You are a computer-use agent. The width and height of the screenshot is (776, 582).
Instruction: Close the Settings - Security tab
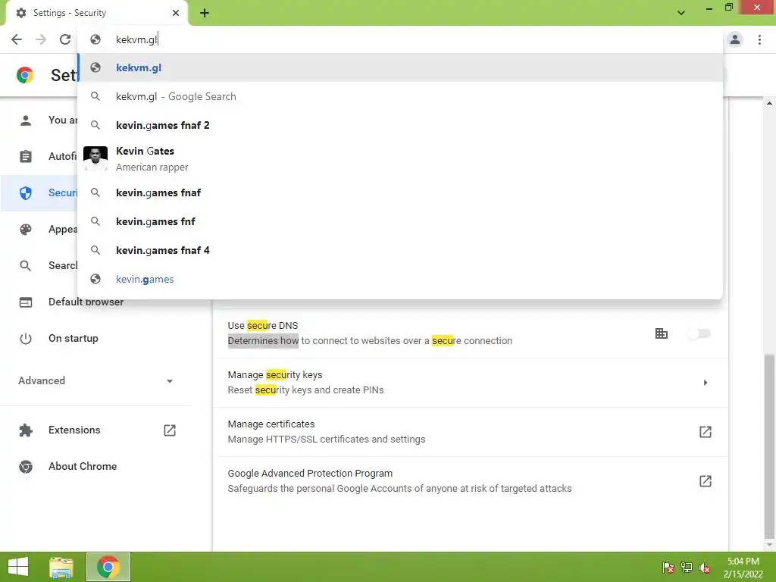tap(176, 13)
